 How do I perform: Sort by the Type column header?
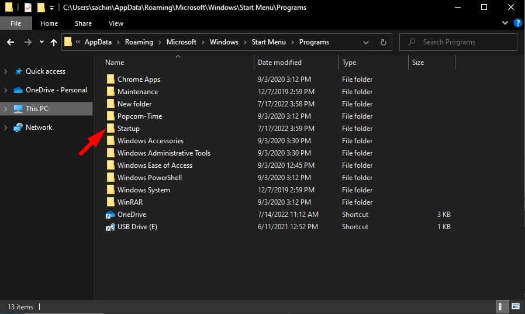pos(349,63)
